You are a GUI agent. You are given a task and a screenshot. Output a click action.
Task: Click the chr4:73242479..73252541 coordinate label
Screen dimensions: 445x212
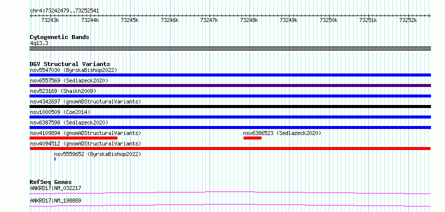pos(64,10)
